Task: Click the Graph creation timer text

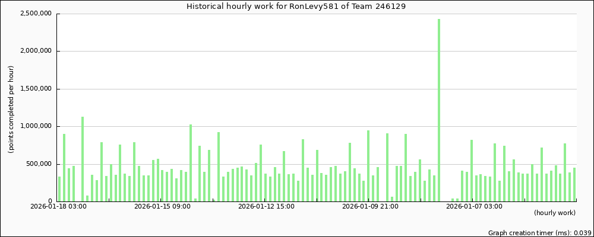Action: 539,233
